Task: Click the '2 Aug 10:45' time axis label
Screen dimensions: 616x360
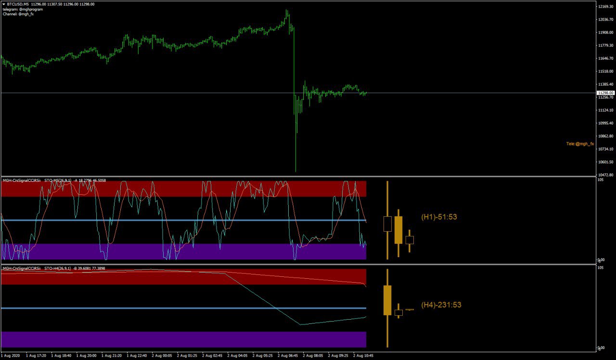Action: (x=364, y=356)
